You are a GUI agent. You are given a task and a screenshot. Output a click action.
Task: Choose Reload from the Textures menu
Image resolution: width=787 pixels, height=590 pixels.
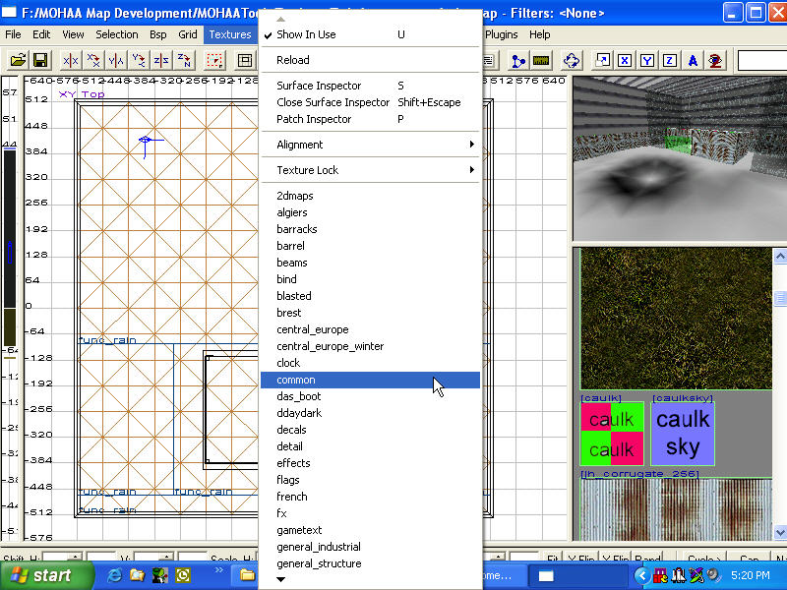(x=293, y=60)
